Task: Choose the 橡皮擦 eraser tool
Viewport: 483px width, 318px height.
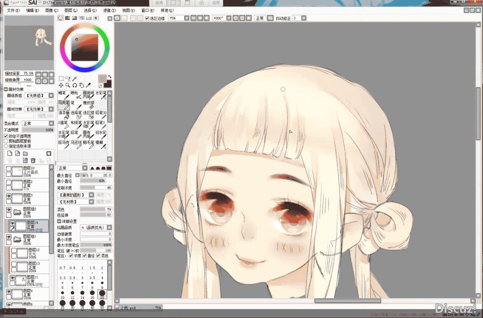Action: coord(88,104)
